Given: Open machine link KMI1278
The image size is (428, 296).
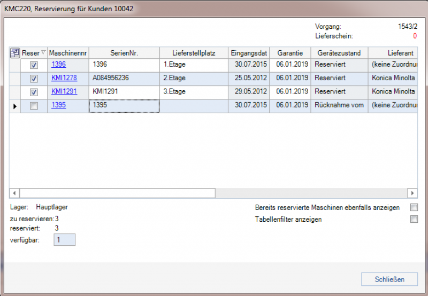Looking at the screenshot, I should (x=64, y=78).
